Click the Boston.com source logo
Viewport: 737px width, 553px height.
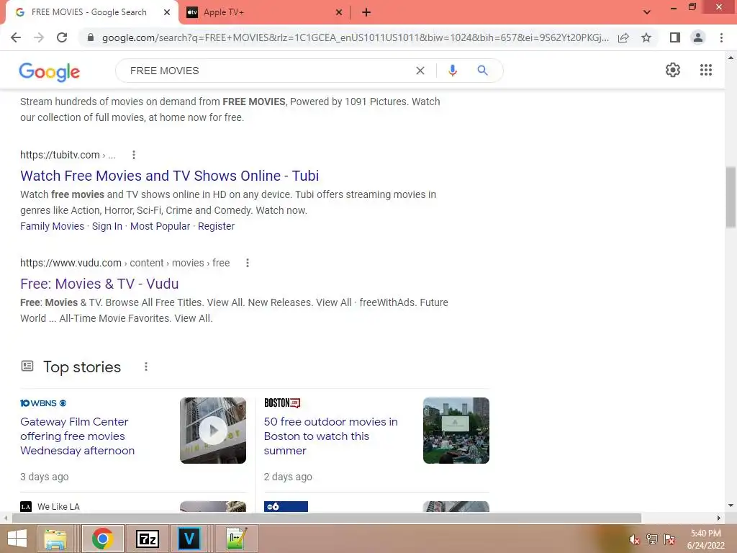pos(282,403)
